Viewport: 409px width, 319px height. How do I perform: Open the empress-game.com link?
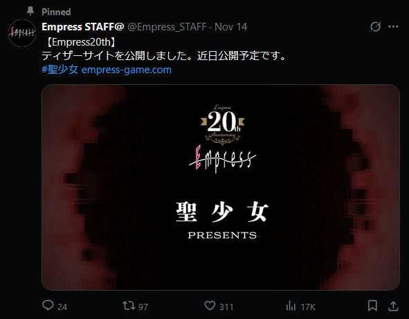pos(127,70)
